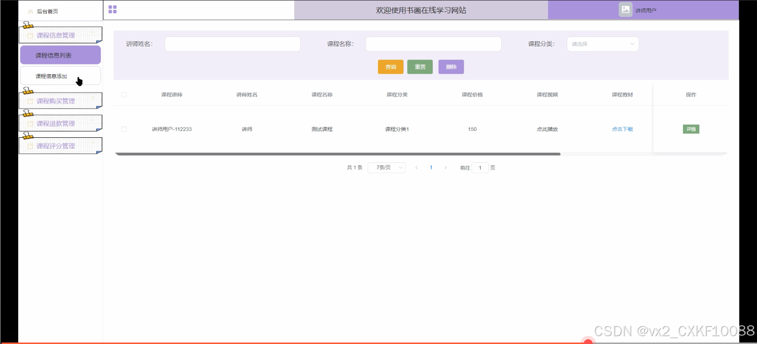Screen dimensions: 757x344
Task: Expand the 课程购买管理 menu chevron
Action: coord(93,97)
